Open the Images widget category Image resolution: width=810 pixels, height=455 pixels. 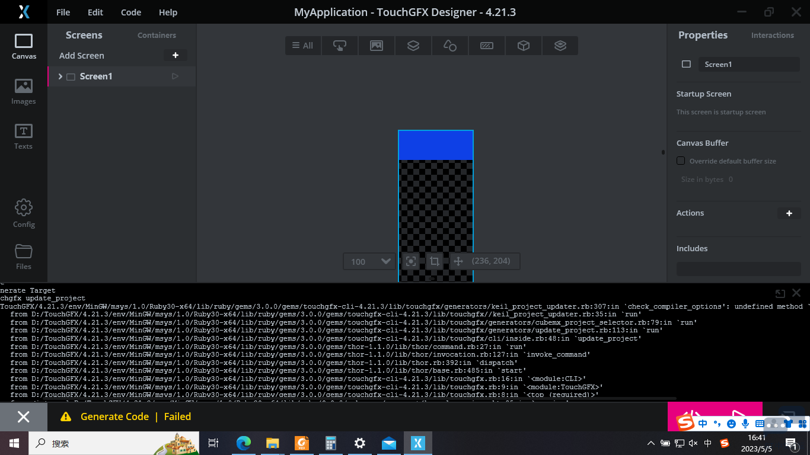[x=377, y=46]
